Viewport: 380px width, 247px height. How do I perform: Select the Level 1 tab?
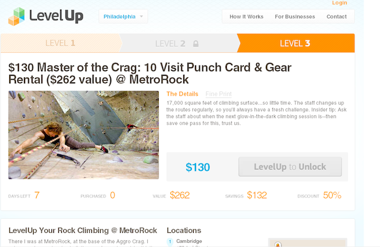(x=60, y=44)
